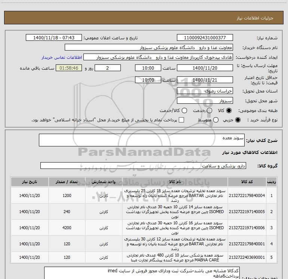Click the نام کالا column header

coord(175,182)
